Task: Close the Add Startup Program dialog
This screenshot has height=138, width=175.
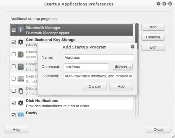Action: pos(133,47)
